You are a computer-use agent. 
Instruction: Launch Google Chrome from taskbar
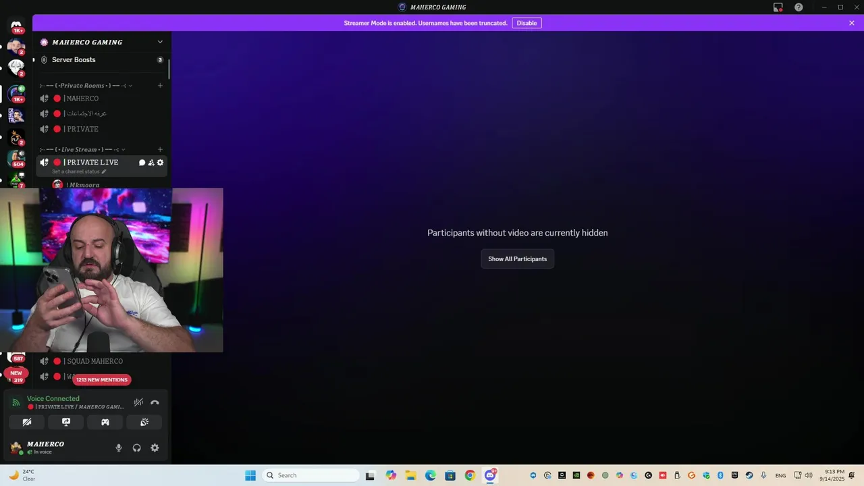tap(470, 475)
